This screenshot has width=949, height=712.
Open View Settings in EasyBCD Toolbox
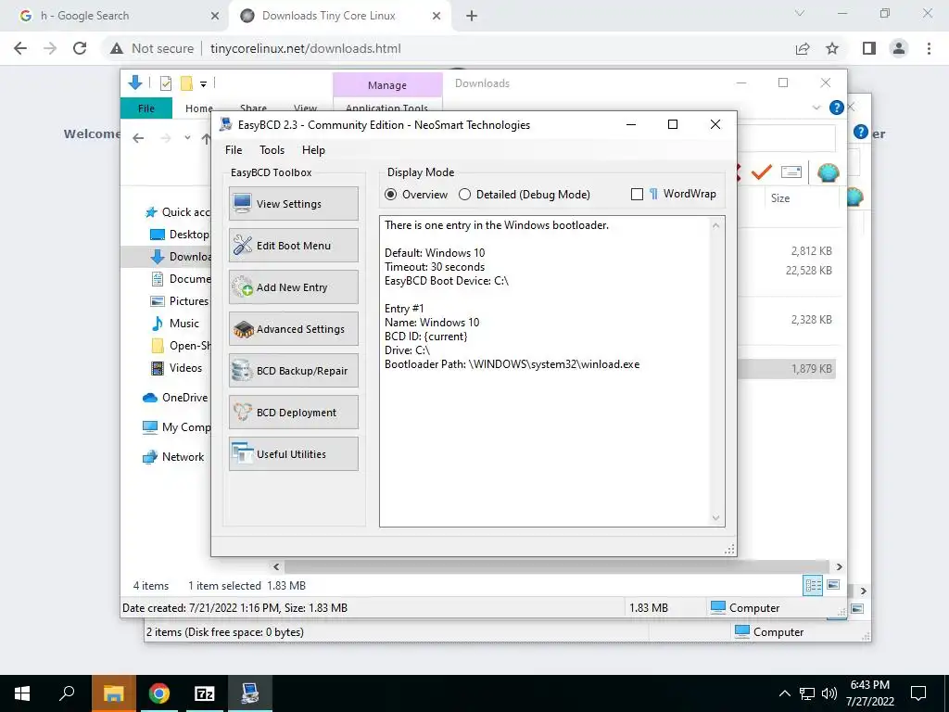coord(294,203)
